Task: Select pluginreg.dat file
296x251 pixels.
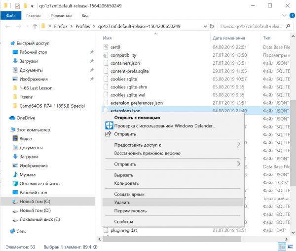Action: (124, 230)
